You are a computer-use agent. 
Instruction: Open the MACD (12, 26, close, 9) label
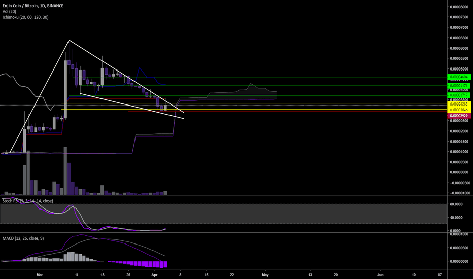click(23, 238)
